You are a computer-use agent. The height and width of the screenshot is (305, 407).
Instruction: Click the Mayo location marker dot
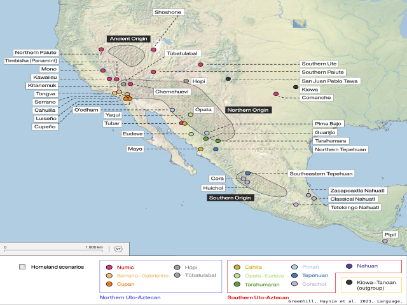coord(200,149)
